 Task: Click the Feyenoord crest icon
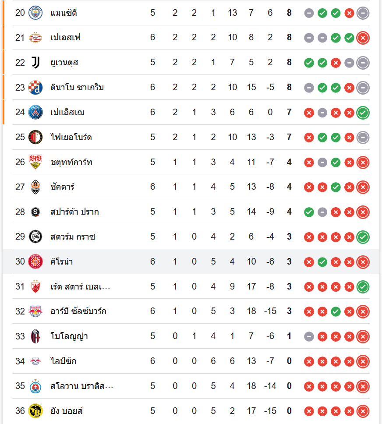35,138
